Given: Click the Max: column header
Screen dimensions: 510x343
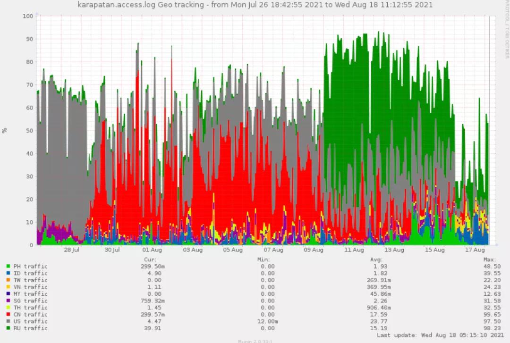Looking at the screenshot, I should point(490,259).
